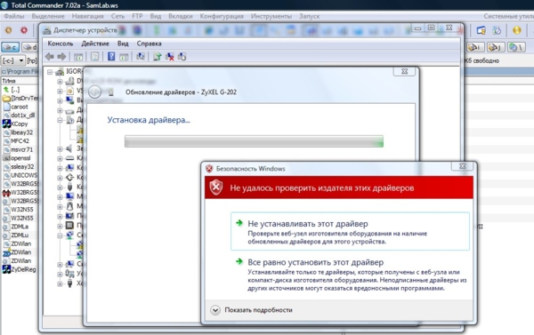534x335 pixels.
Task: Select the ssleay32 file
Action: tap(20, 167)
